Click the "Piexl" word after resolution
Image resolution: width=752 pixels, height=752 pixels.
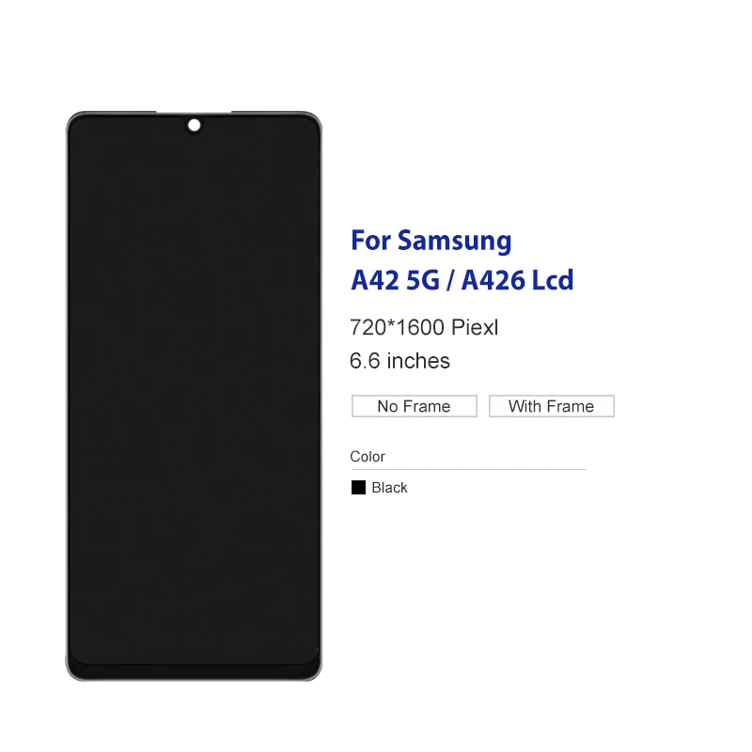pyautogui.click(x=475, y=327)
